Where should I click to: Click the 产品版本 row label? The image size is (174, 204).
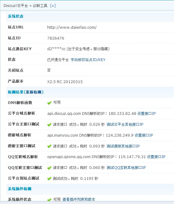(16, 81)
